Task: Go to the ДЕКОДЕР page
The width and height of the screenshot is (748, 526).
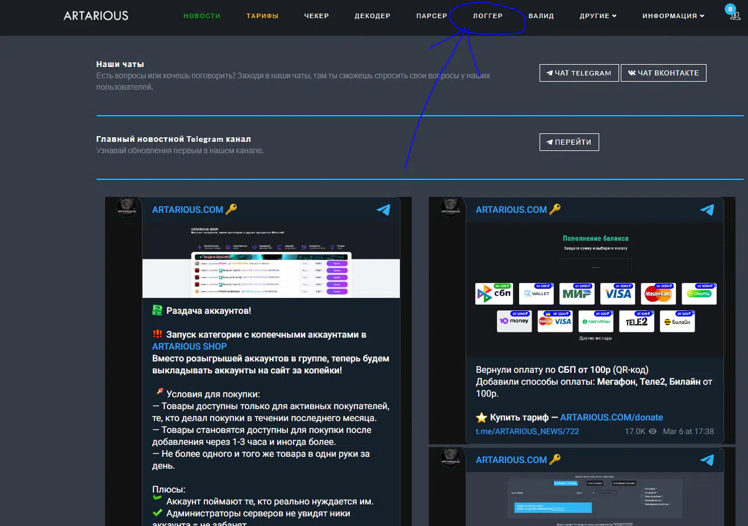Action: [x=373, y=16]
